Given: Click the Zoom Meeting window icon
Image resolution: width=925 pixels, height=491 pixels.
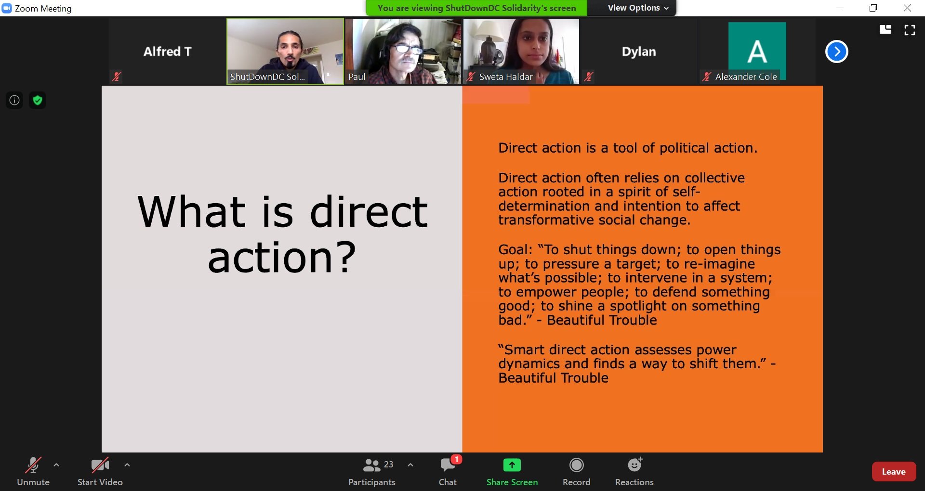Looking at the screenshot, I should (7, 8).
